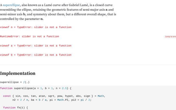
Task: Click the const keyword in the editor
Action: pyautogui.click(x=7, y=96)
